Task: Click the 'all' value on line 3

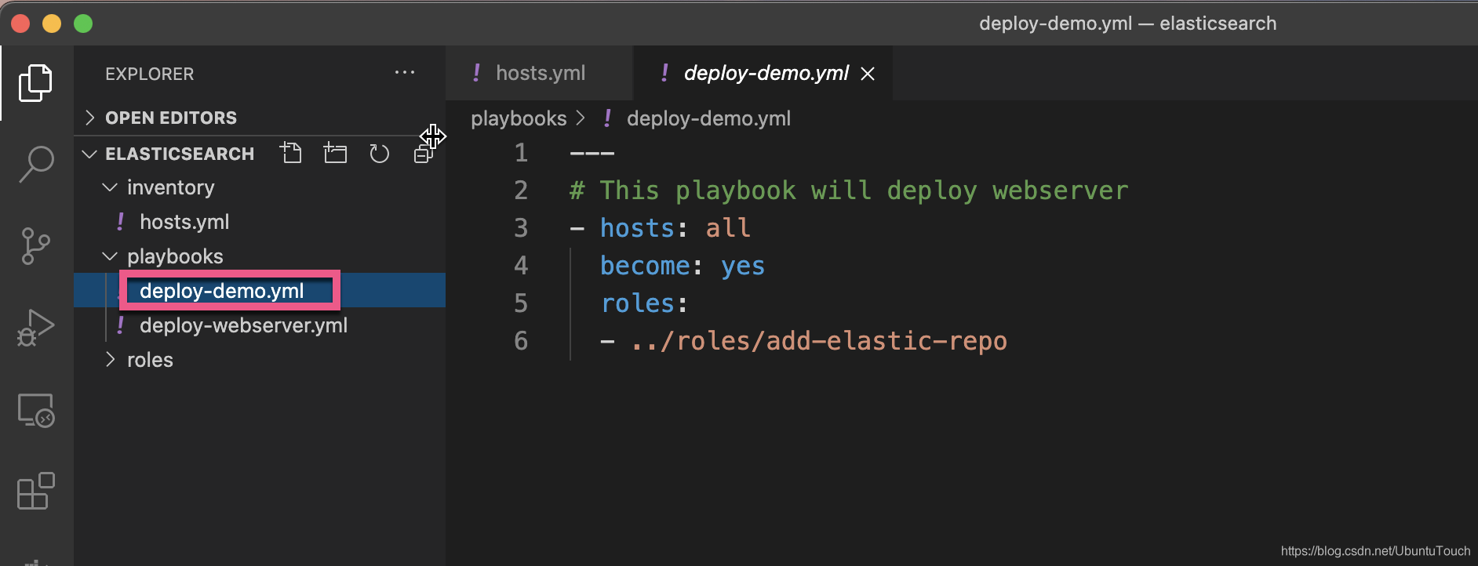Action: [x=728, y=228]
